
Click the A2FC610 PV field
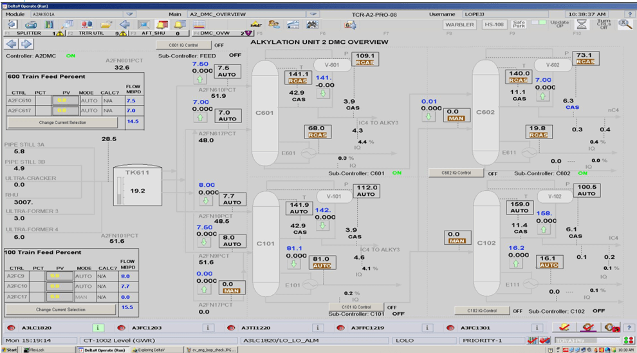(x=64, y=100)
